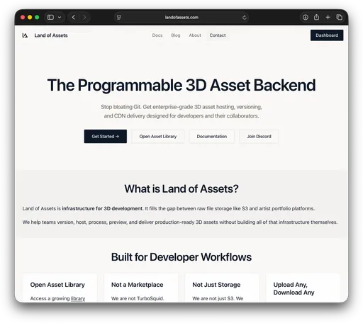Show Safari downloads
This screenshot has height=323, width=363.
pyautogui.click(x=306, y=17)
